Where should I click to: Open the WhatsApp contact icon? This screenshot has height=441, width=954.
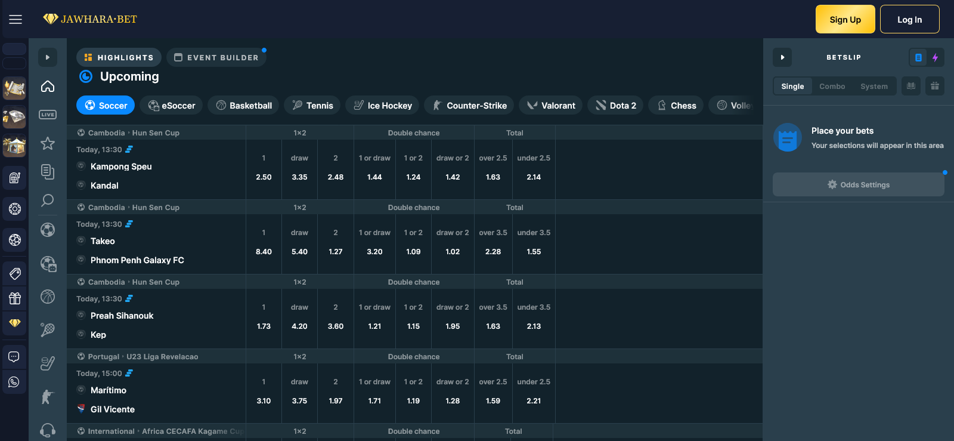[14, 382]
